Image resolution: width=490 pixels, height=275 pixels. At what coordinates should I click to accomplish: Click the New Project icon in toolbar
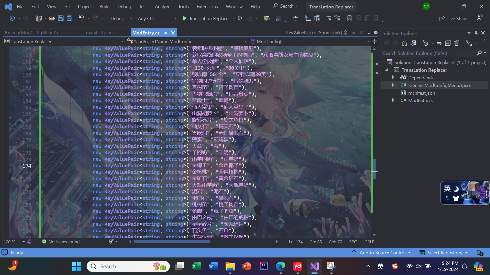[39, 18]
